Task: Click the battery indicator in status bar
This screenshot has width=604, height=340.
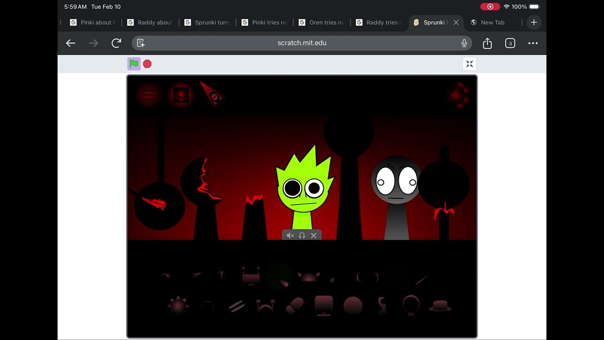Action: [x=534, y=7]
